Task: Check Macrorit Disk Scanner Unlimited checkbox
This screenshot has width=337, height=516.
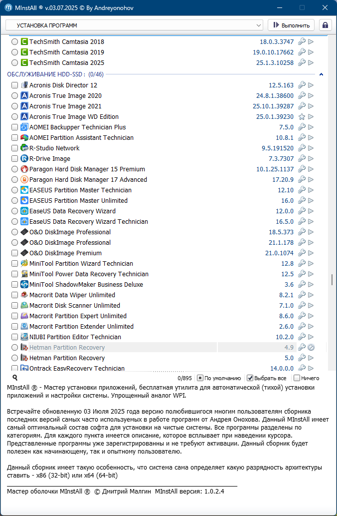Action: [x=14, y=306]
